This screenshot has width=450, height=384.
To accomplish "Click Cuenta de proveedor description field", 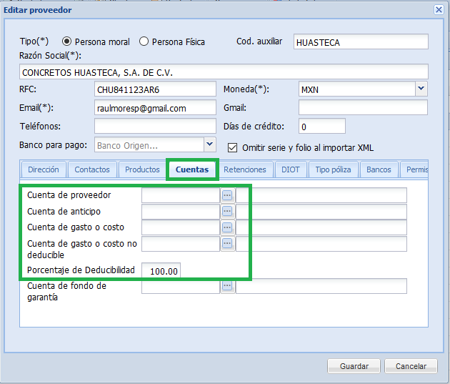I will (321, 195).
